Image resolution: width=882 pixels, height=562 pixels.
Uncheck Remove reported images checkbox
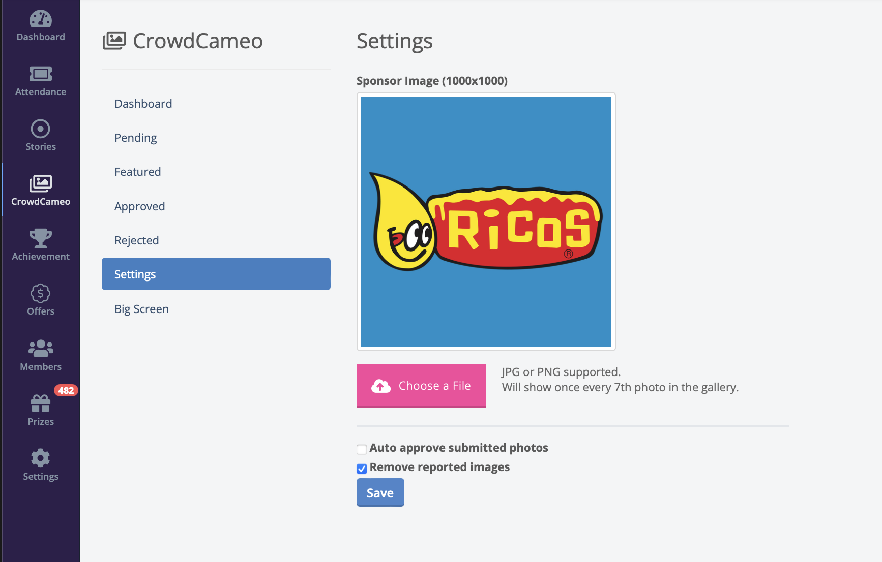[x=362, y=469]
